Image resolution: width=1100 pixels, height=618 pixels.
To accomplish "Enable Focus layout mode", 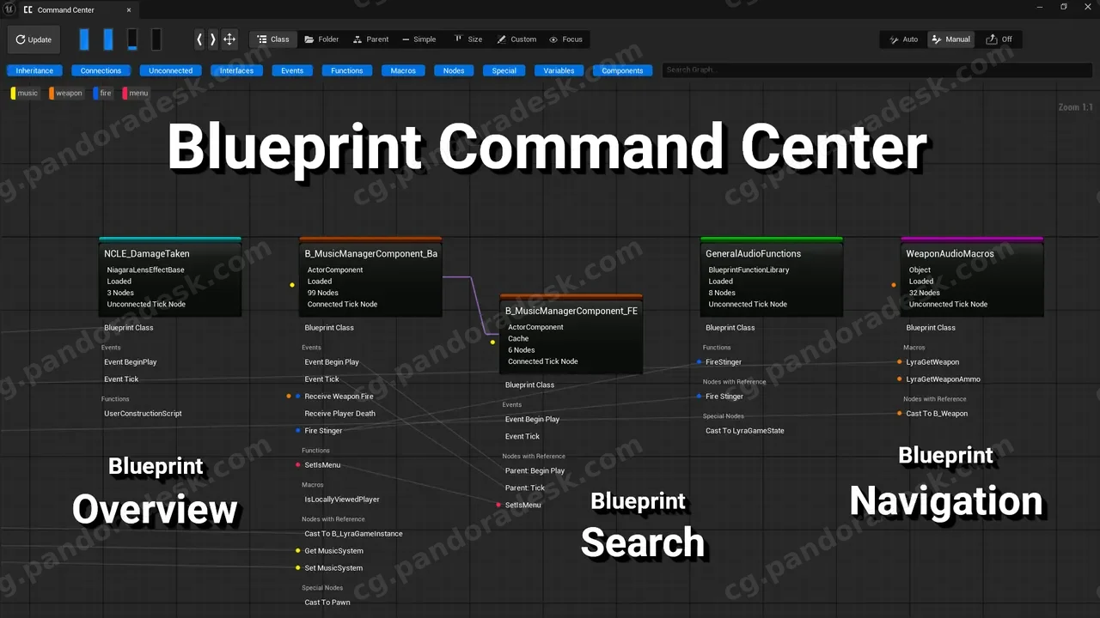I will pyautogui.click(x=566, y=39).
